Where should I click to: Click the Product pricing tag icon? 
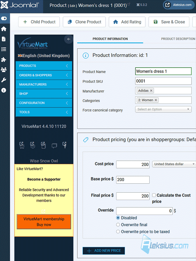86,140
